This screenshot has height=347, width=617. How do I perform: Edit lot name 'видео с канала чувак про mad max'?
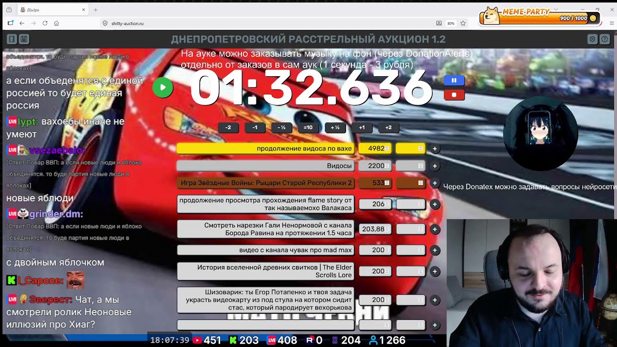(266, 250)
